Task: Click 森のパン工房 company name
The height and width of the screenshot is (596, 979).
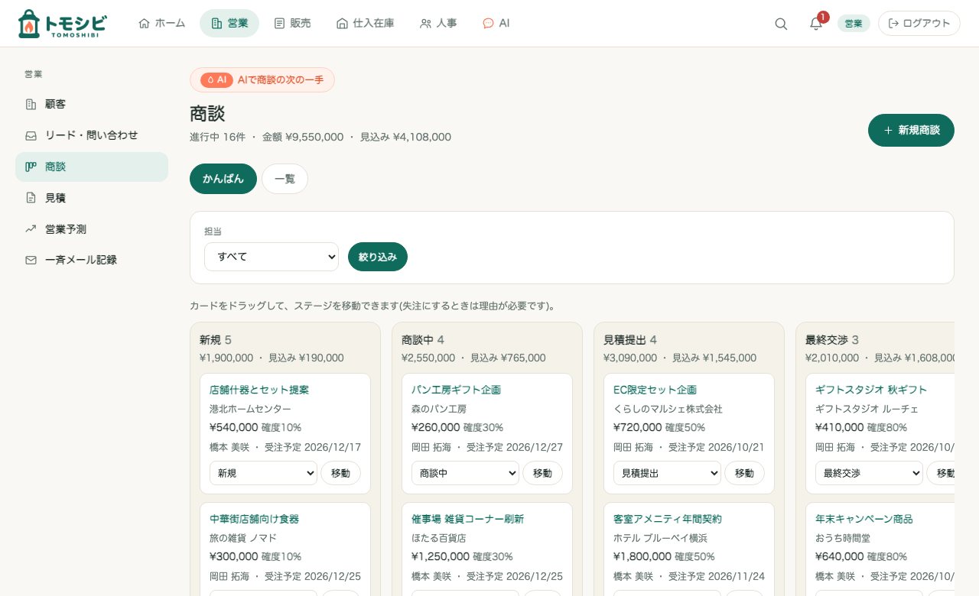Action: 439,409
